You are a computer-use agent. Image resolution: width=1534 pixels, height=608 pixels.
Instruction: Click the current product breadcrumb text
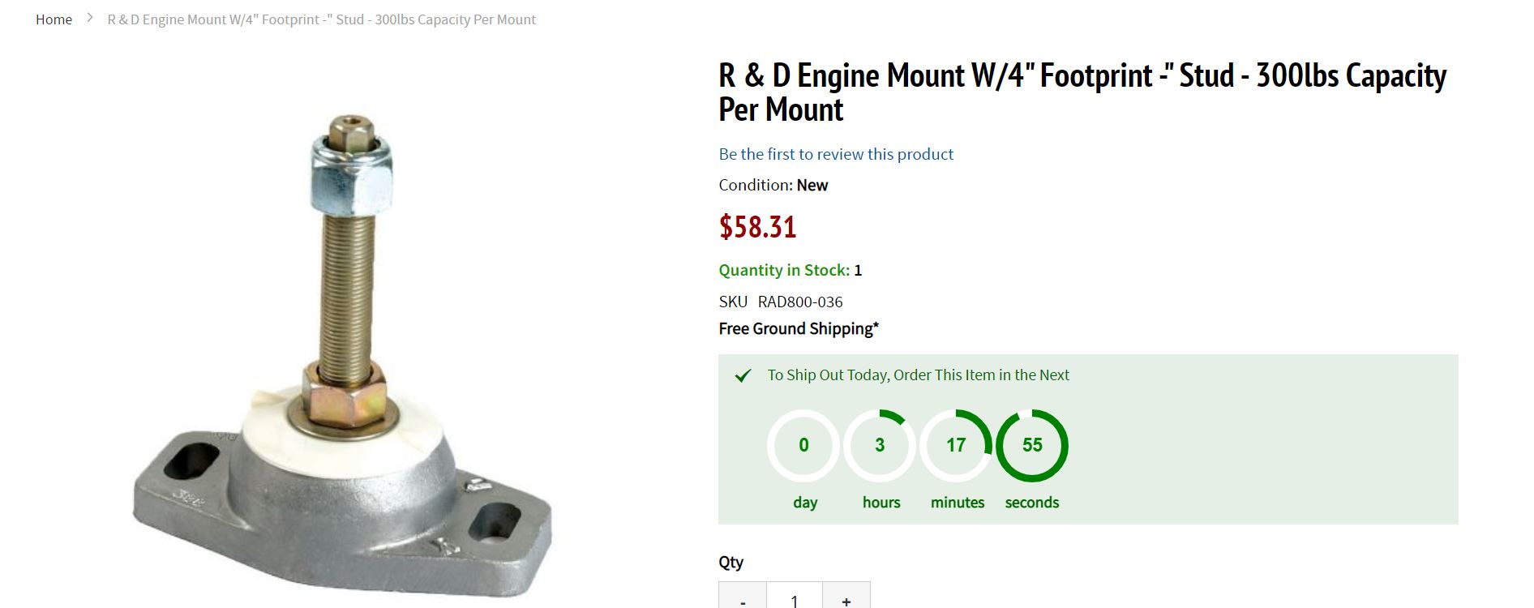[x=321, y=19]
